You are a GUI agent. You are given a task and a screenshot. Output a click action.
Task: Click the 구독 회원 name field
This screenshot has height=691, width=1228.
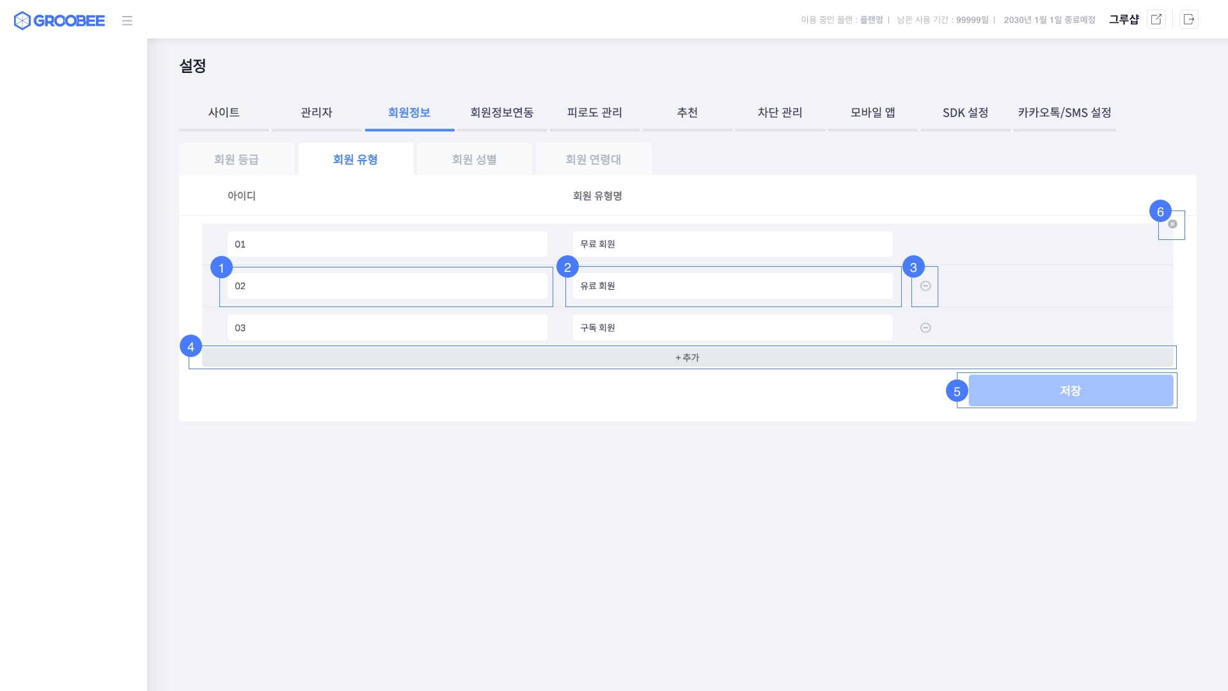click(x=732, y=328)
